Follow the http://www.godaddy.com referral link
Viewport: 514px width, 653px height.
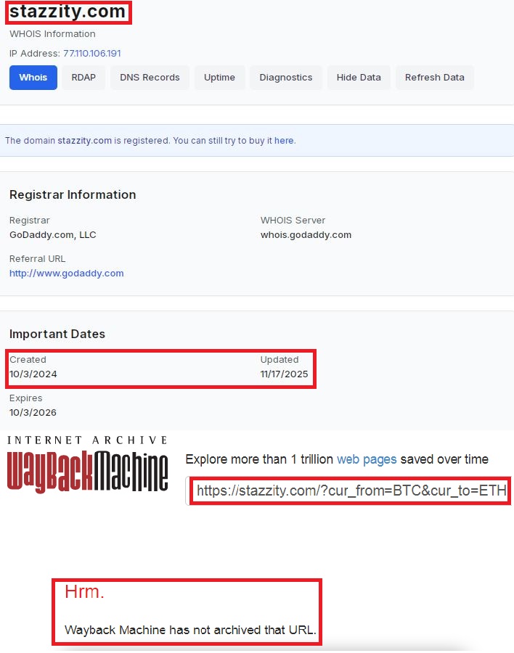67,274
